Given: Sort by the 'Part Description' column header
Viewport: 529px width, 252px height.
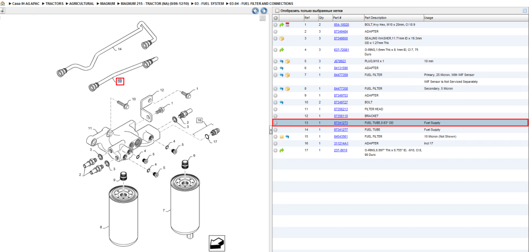Looking at the screenshot, I should click(393, 18).
